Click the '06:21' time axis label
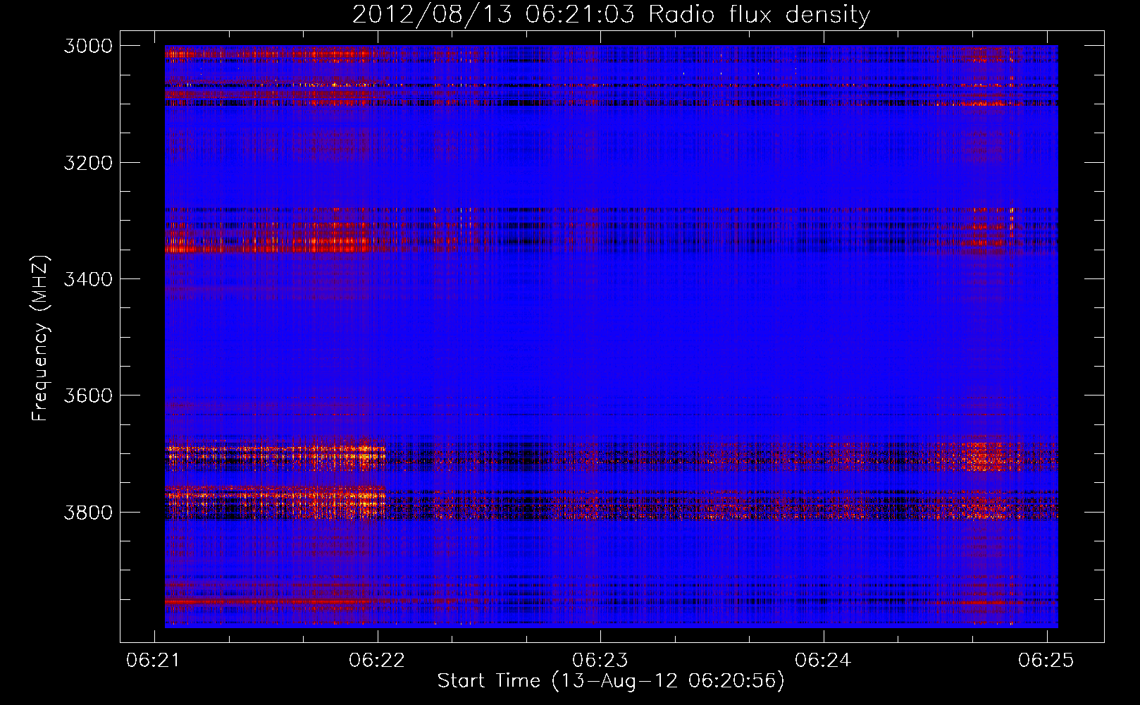This screenshot has height=705, width=1140. coord(154,660)
